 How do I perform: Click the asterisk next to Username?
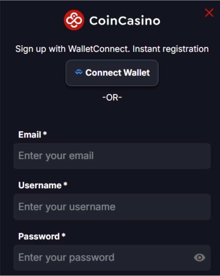tap(65, 184)
